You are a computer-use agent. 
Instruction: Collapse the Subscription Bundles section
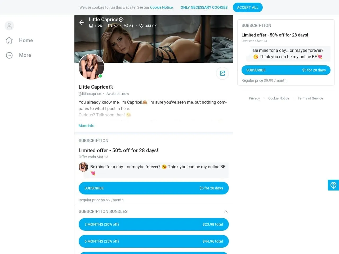click(225, 211)
